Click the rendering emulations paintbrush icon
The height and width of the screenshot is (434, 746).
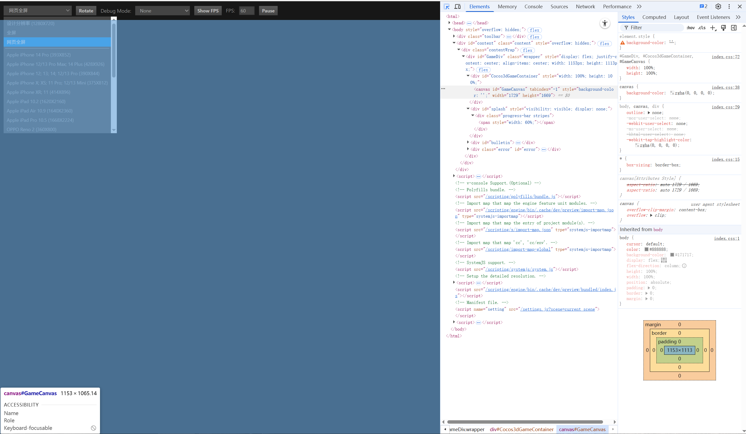(723, 27)
